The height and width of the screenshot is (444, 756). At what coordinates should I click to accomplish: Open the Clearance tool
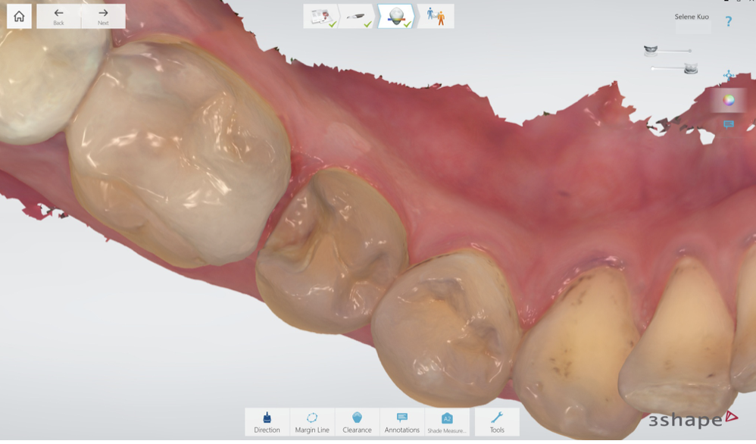coord(357,422)
